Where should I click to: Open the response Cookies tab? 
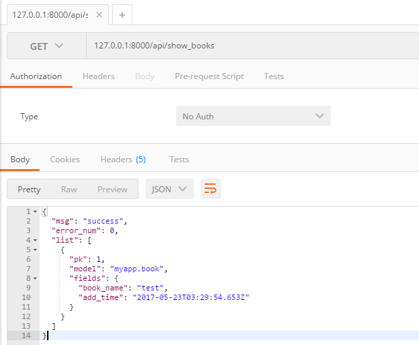(65, 159)
